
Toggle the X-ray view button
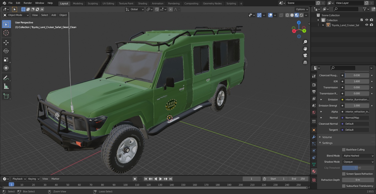[x=281, y=15]
